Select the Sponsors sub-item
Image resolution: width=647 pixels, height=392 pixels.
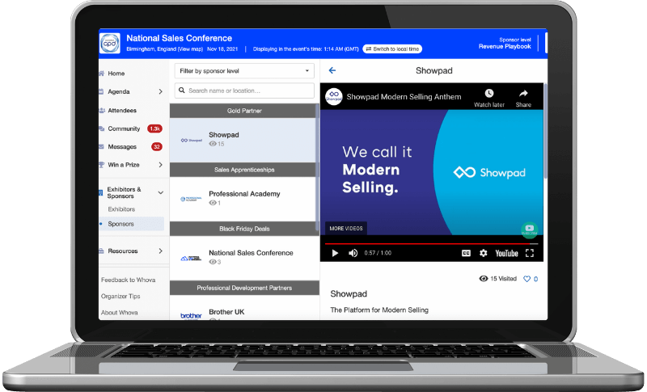131,224
